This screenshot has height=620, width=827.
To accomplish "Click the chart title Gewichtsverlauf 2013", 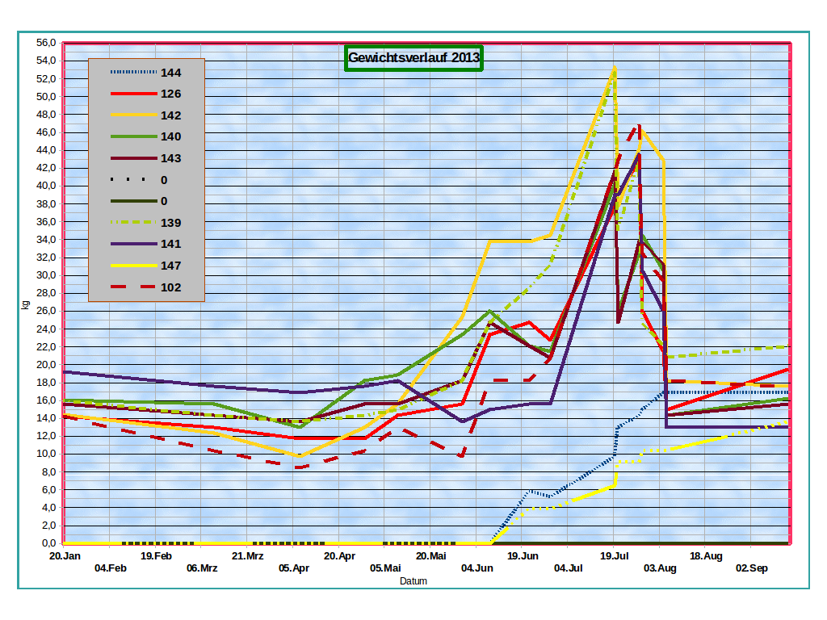I will [x=414, y=57].
